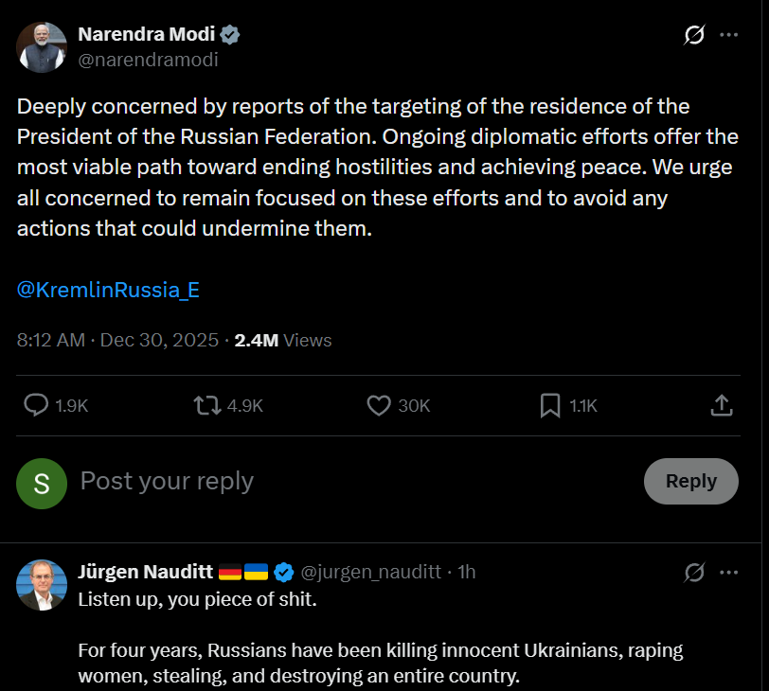Viewport: 769px width, 691px height.
Task: Click the green S account avatar
Action: click(42, 483)
